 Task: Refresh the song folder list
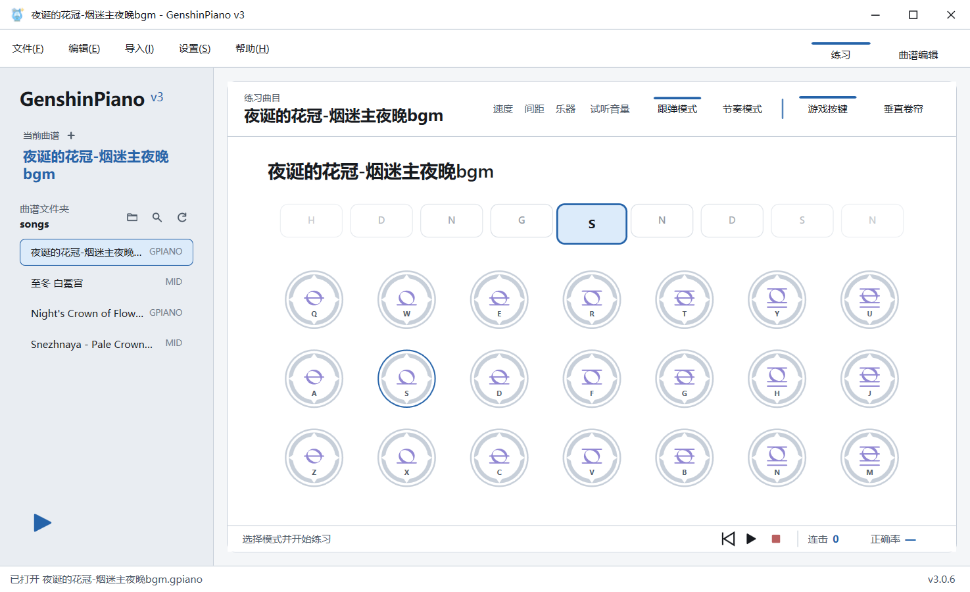coord(182,217)
